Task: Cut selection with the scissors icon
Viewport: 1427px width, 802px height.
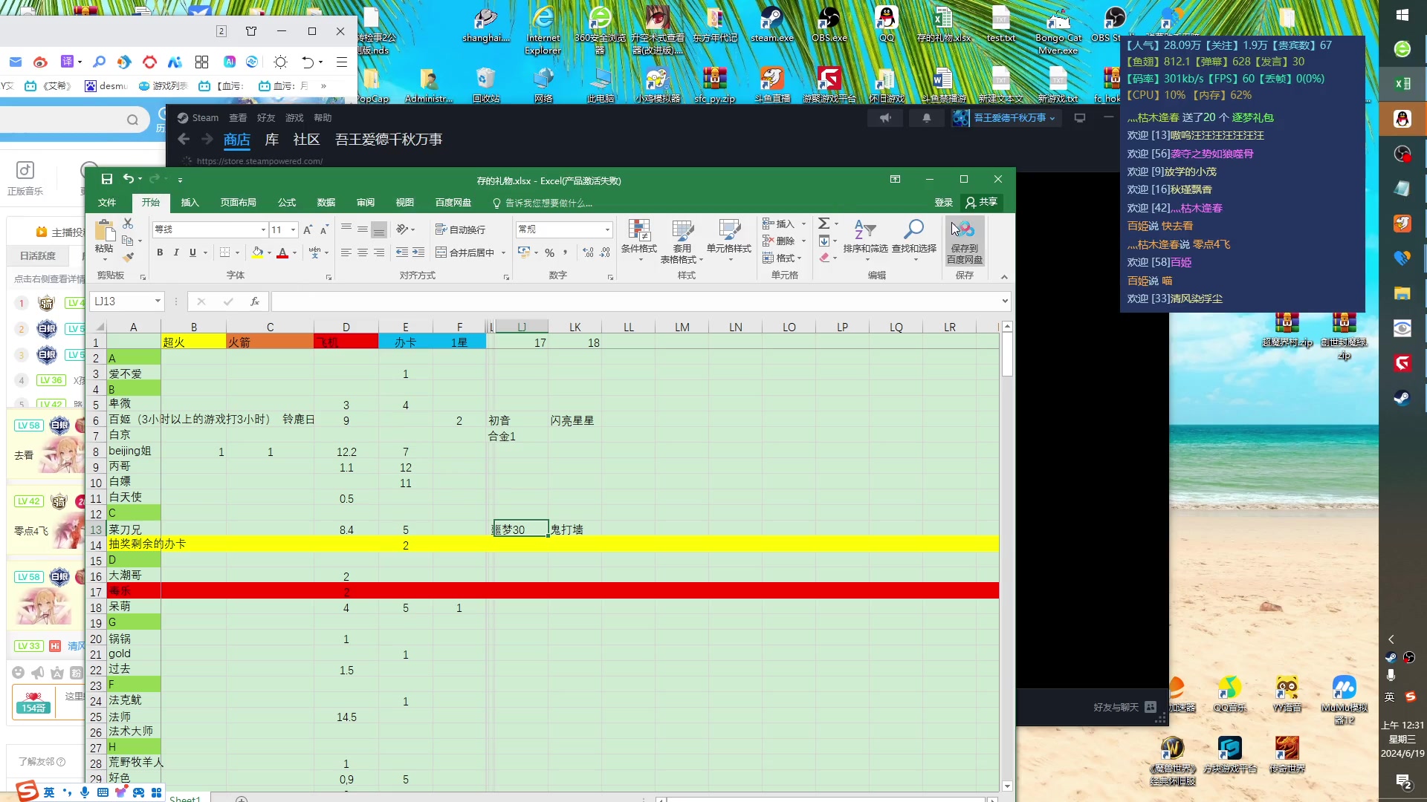Action: pyautogui.click(x=128, y=224)
